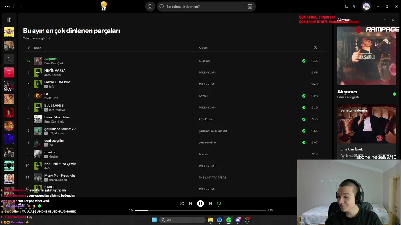Click the Spotify taskbar icon

coord(229,220)
